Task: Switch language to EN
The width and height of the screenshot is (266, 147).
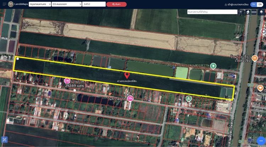Action: click(260, 4)
